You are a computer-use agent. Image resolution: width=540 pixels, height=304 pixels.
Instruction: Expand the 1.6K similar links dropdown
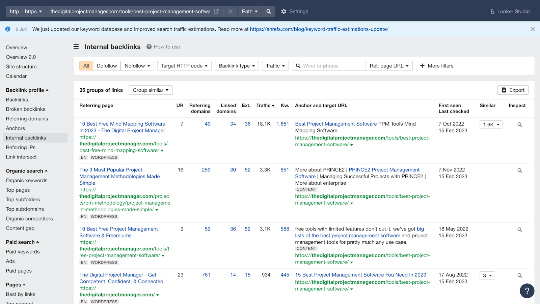coord(491,125)
